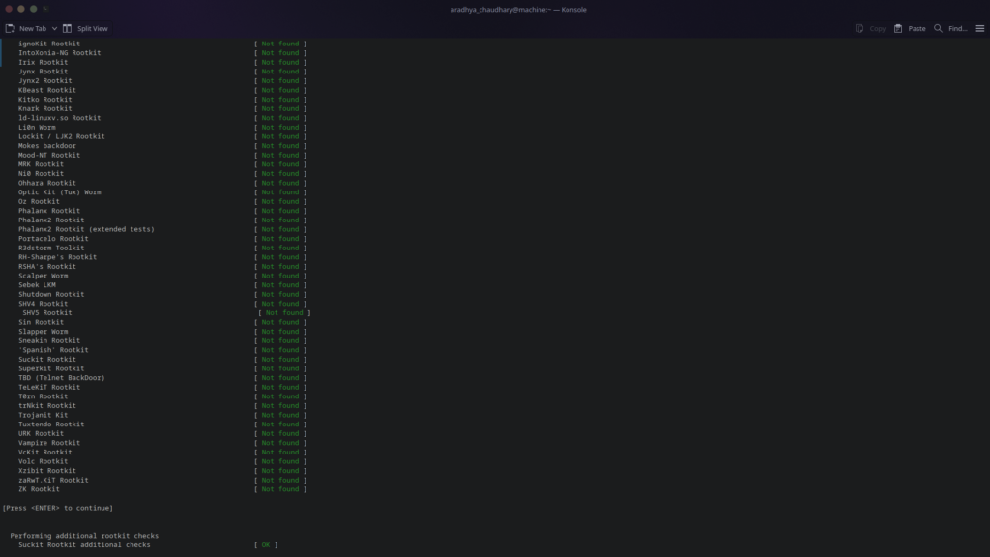990x557 pixels.
Task: Click the 'Sebek LKM' line
Action: [x=37, y=285]
